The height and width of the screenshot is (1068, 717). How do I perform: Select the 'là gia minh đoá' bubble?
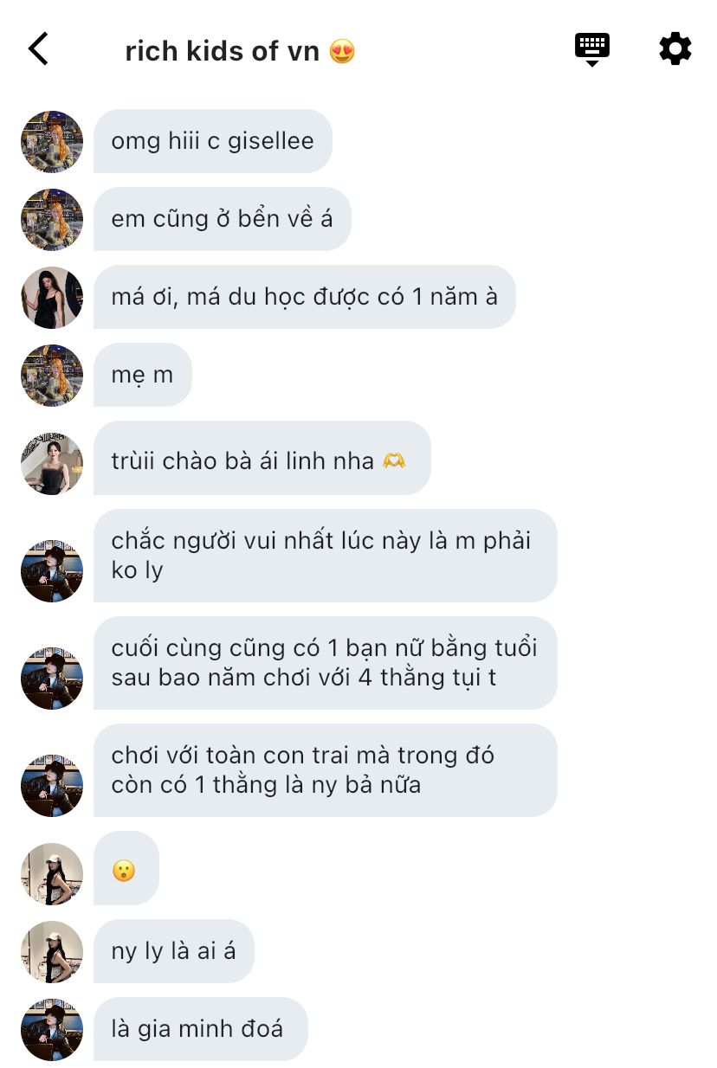[x=201, y=1029]
